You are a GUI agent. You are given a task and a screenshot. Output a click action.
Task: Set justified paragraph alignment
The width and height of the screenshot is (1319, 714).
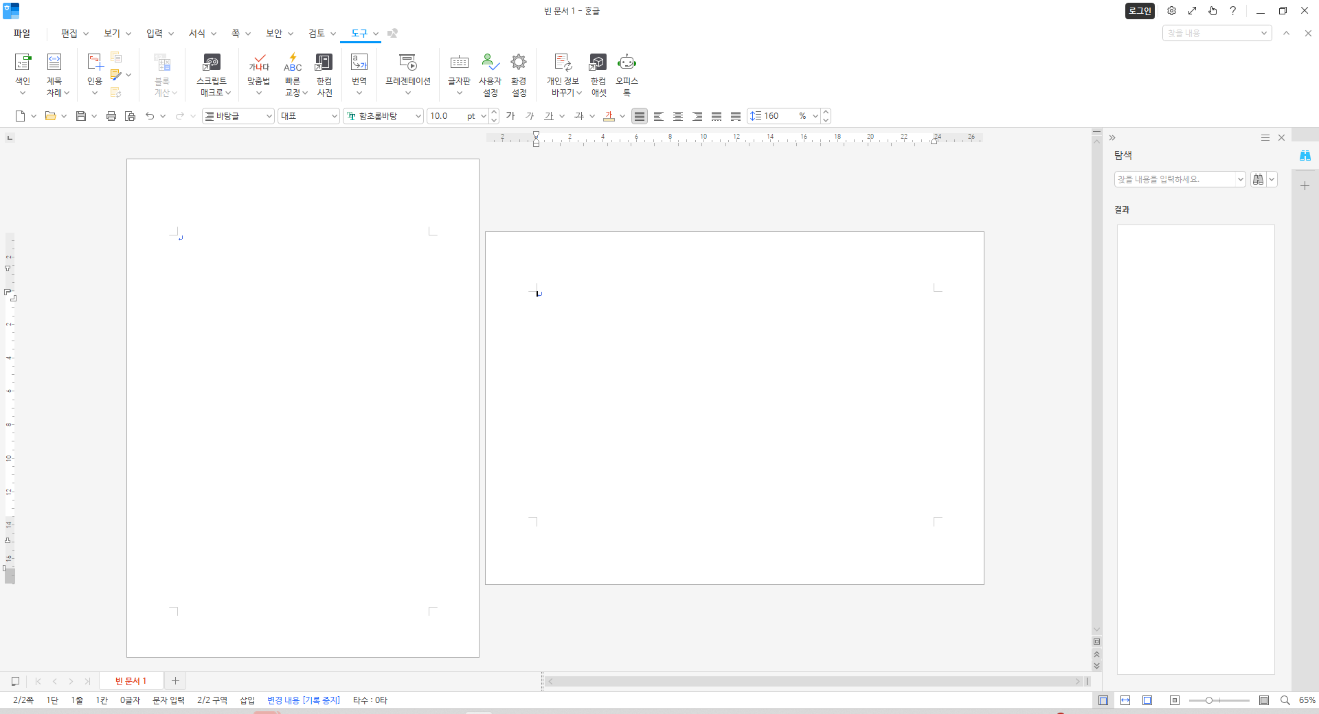640,116
